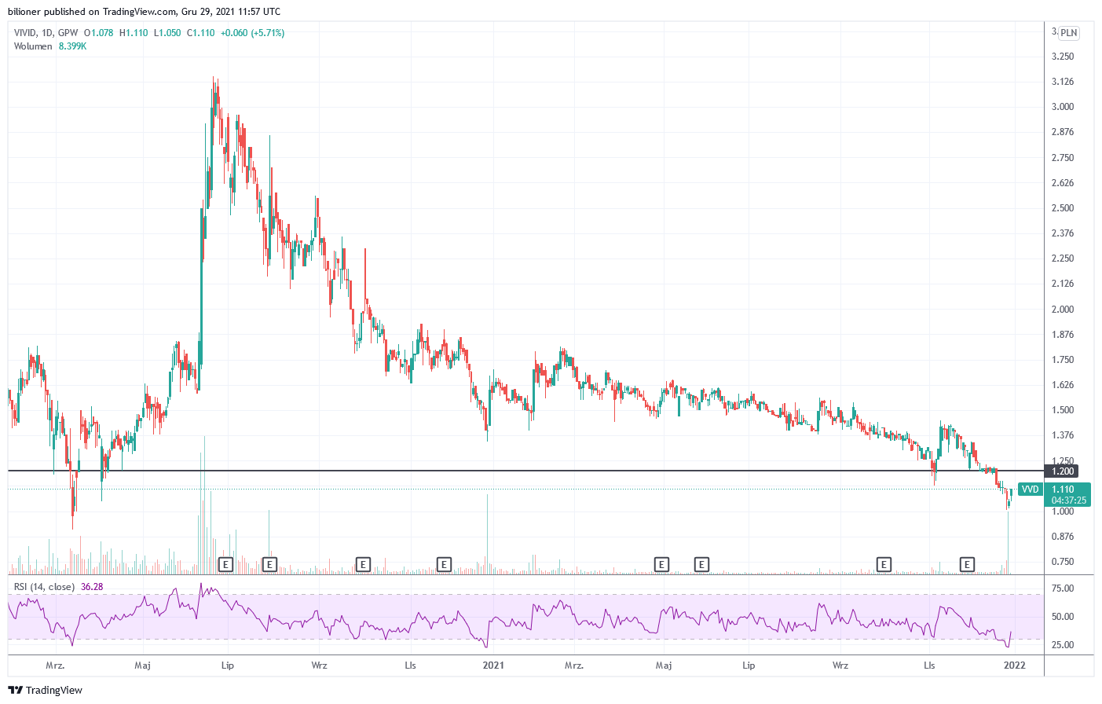Open the second-to-last E earnings marker
This screenshot has height=704, width=1102.
pos(884,564)
